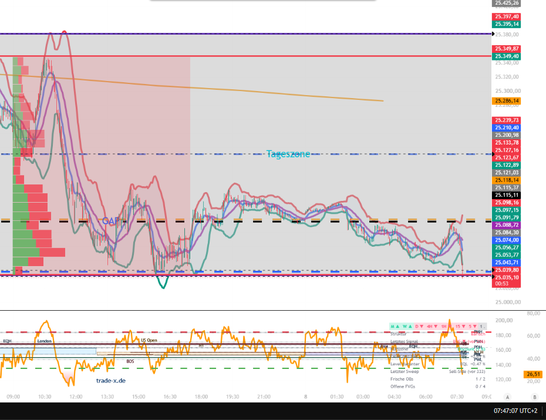The image size is (546, 420).
Task: Click the 25.098,16 red price label
Action: pos(506,203)
